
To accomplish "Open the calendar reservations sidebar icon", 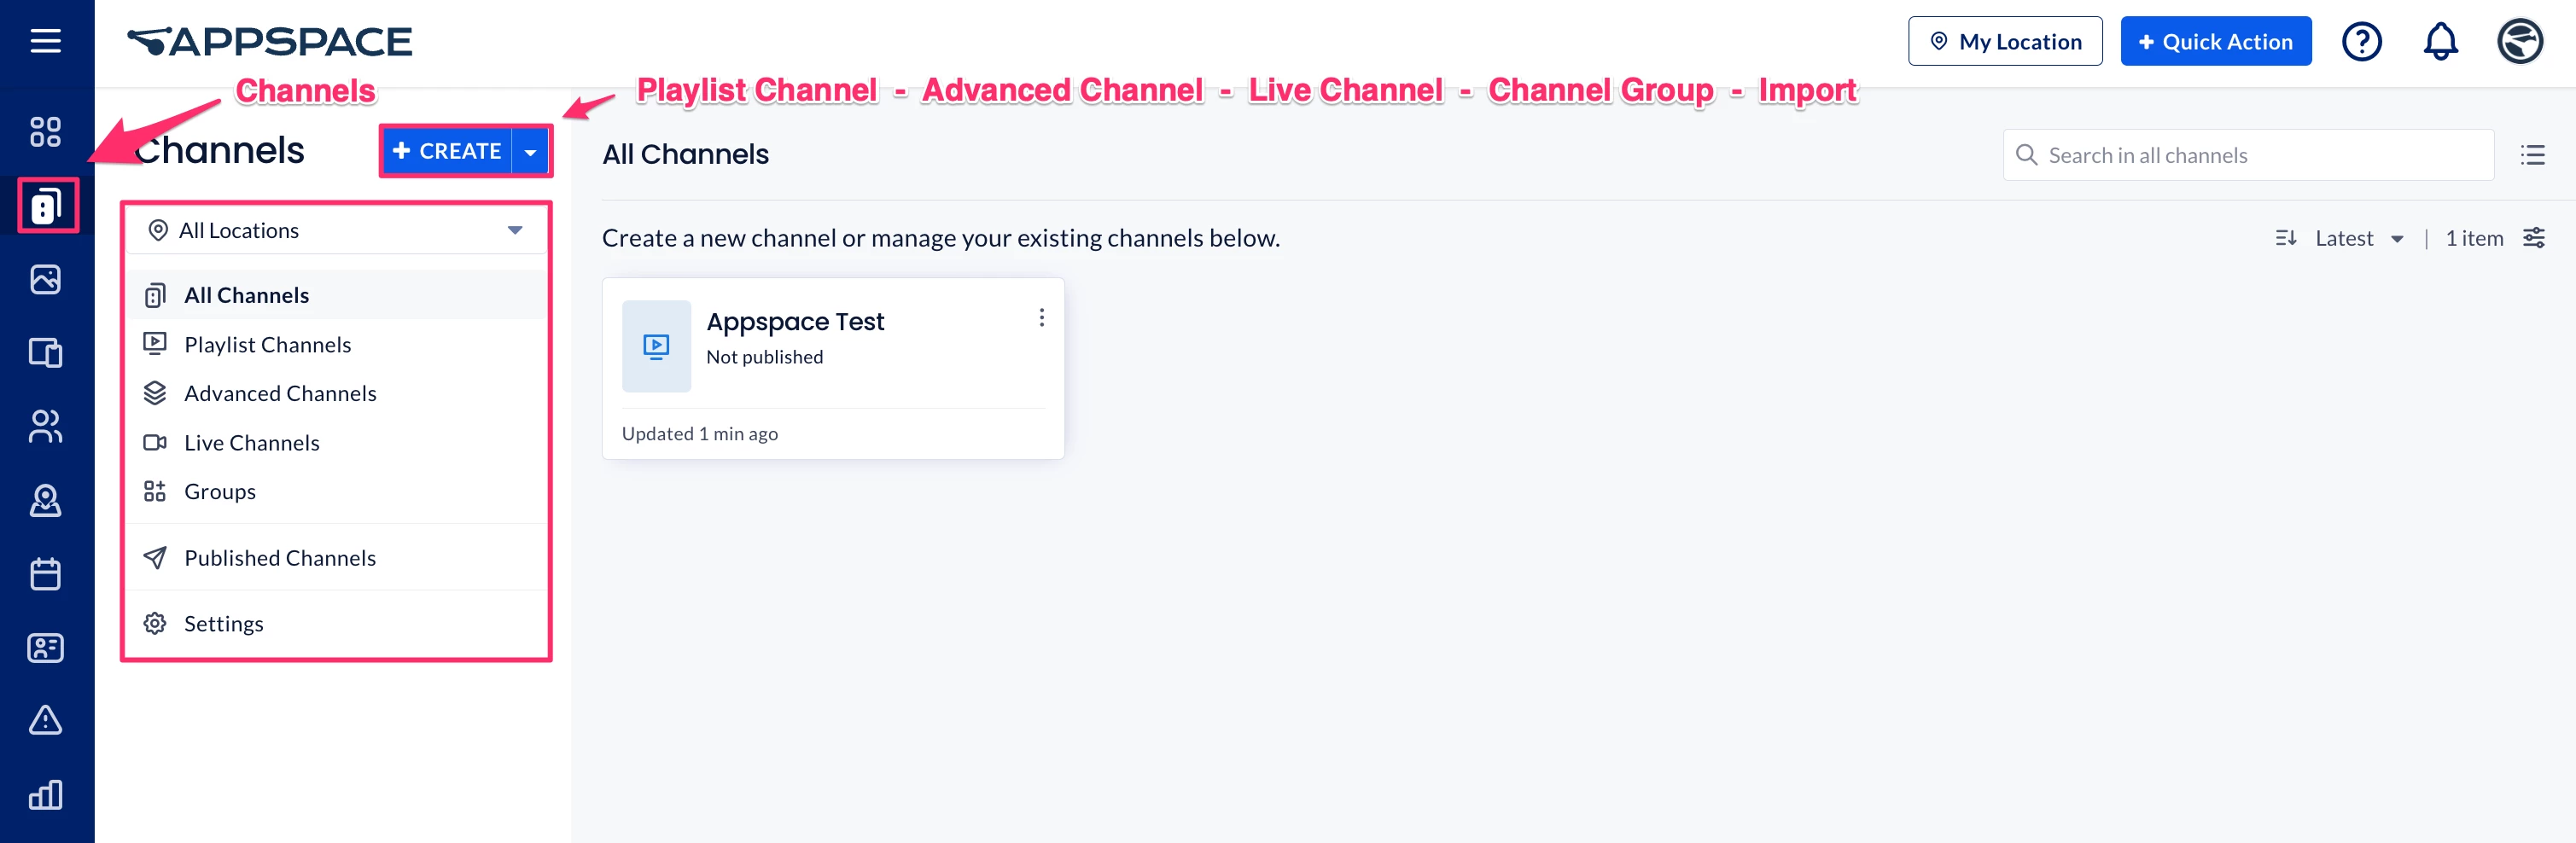I will point(45,574).
